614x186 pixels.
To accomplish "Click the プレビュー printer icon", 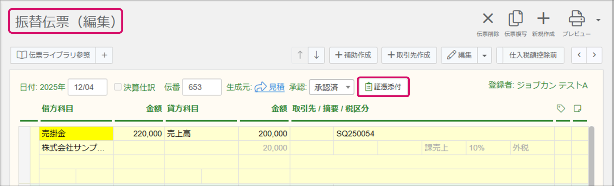I will 576,19.
